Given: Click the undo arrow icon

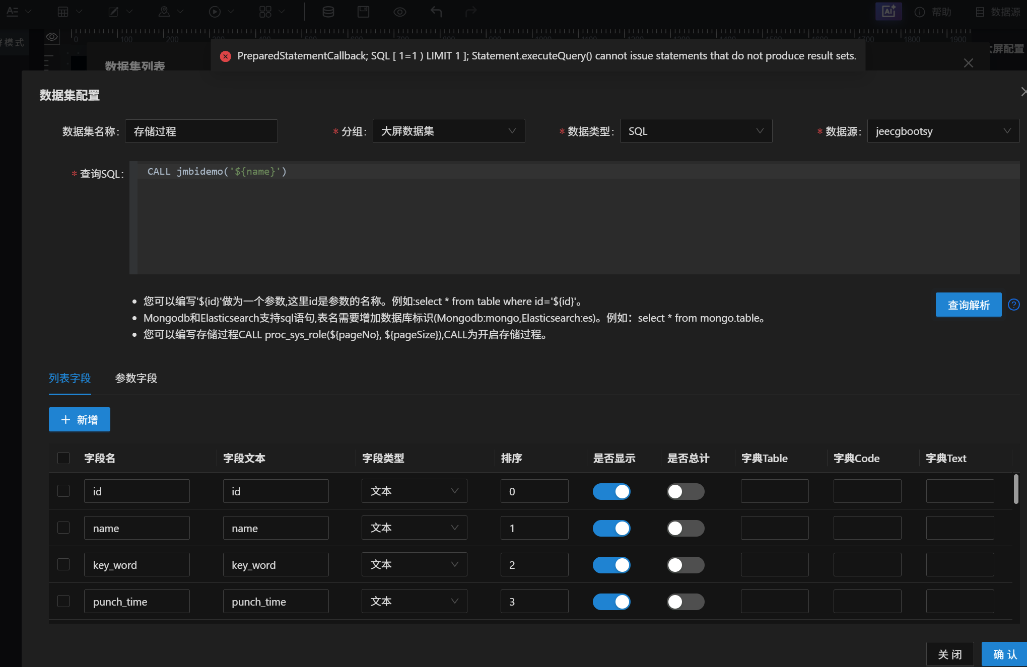Looking at the screenshot, I should point(436,12).
